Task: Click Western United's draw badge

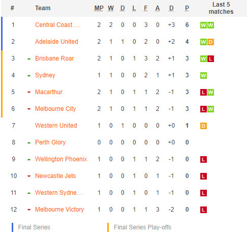Action: (x=203, y=126)
